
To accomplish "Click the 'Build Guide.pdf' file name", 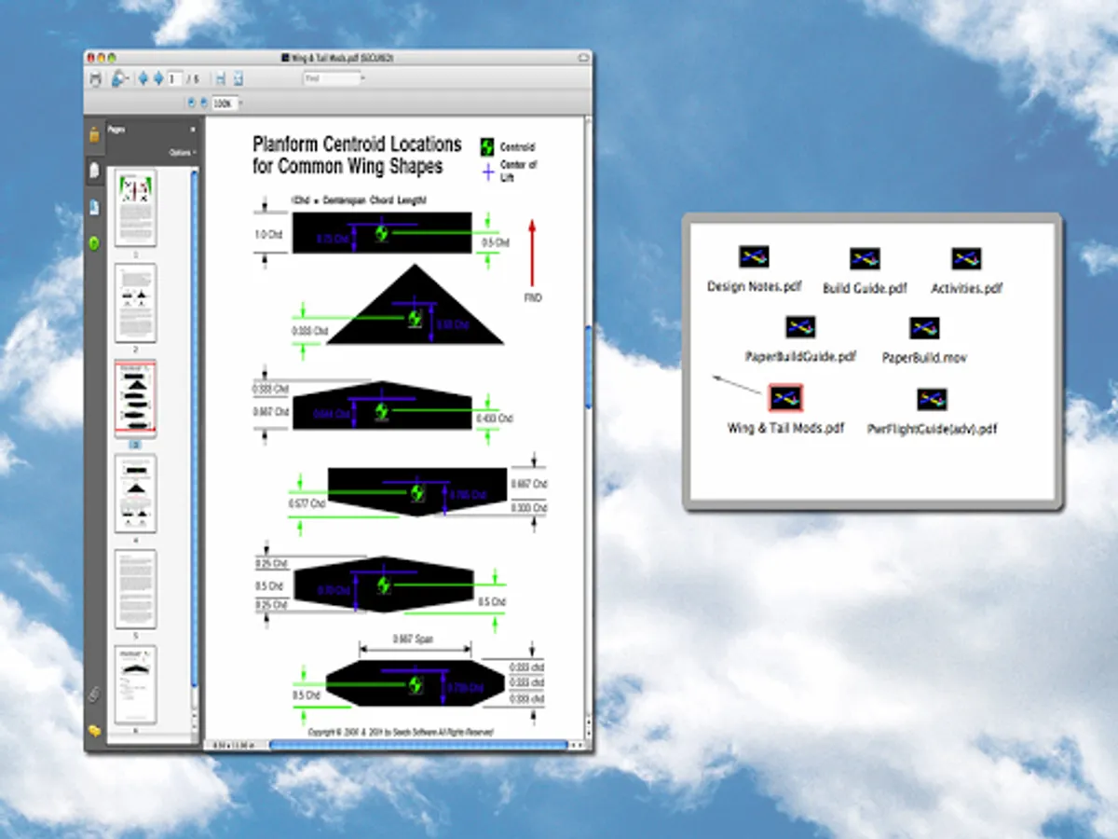I will (865, 288).
